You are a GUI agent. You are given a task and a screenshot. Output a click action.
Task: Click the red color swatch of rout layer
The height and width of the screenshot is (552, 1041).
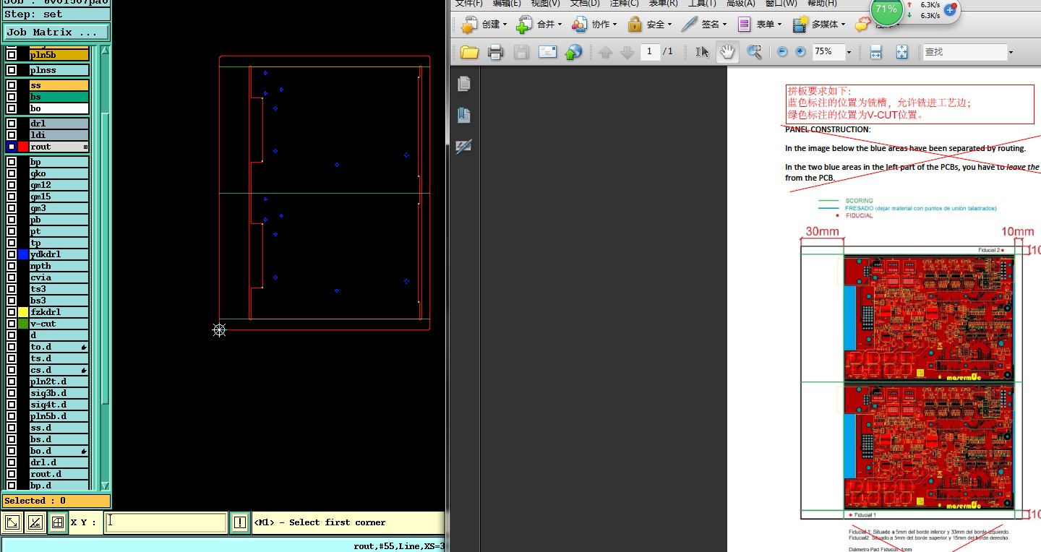pyautogui.click(x=23, y=147)
